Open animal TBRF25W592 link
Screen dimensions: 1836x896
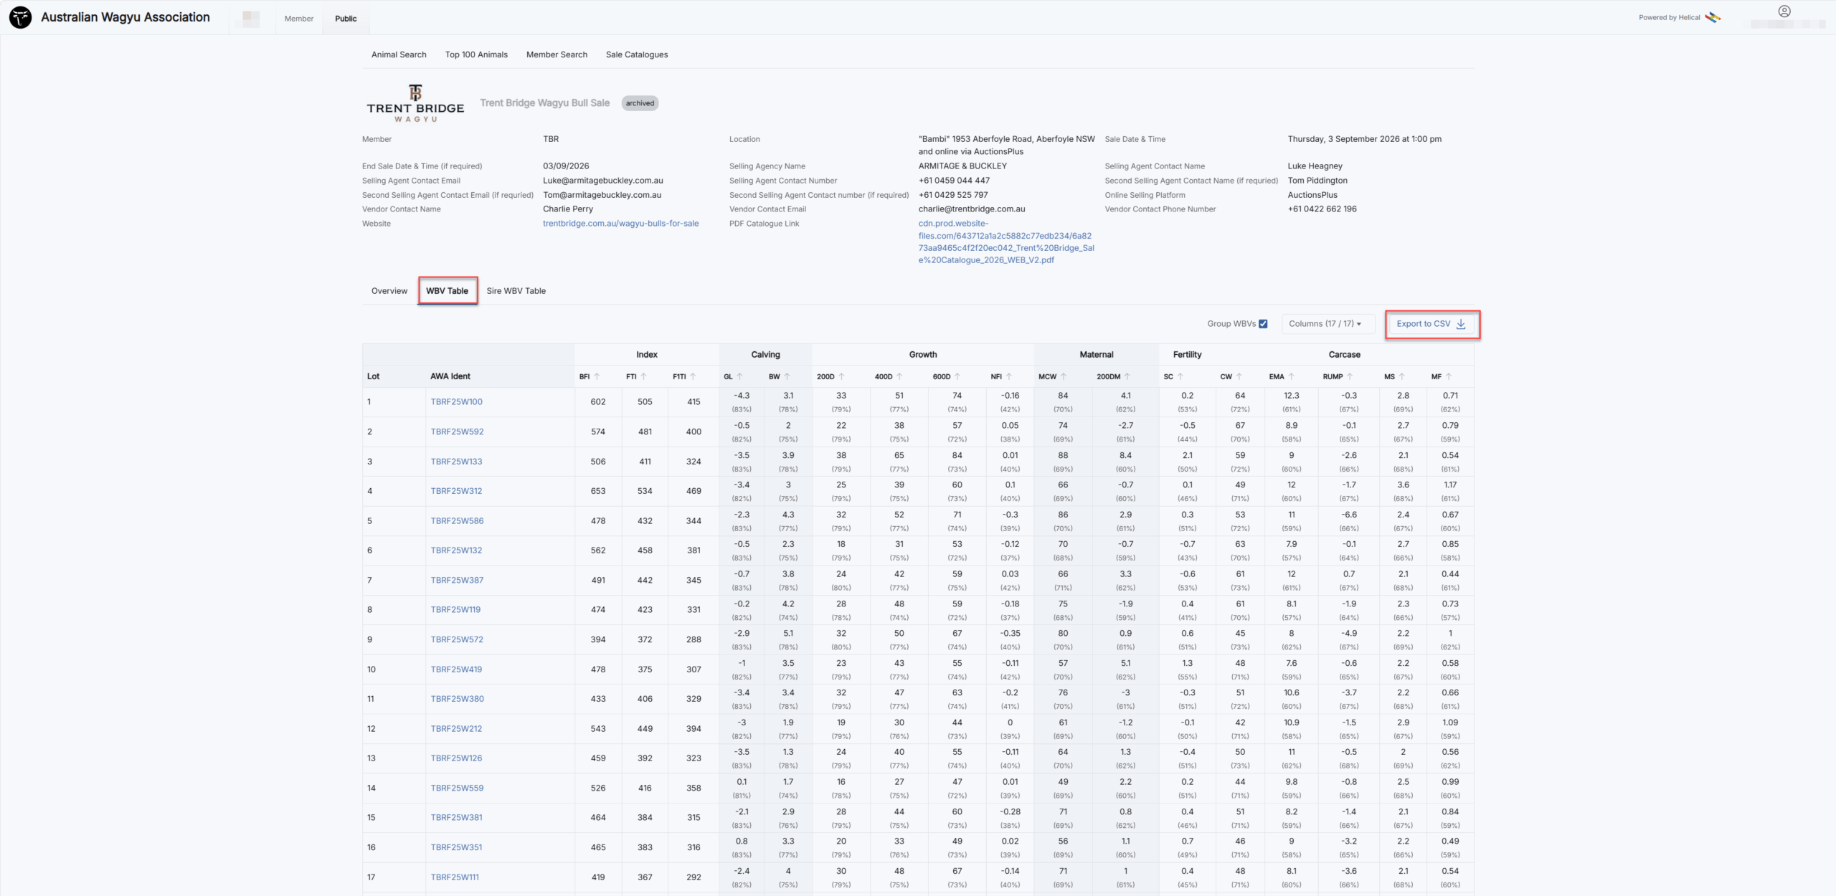(457, 432)
